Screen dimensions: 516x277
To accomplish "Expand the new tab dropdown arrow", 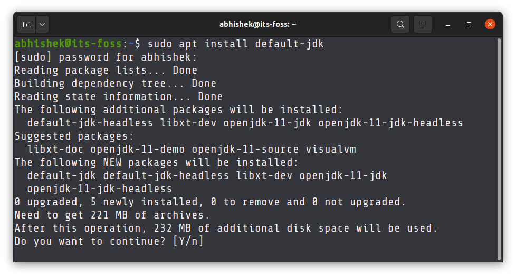I will tap(42, 24).
